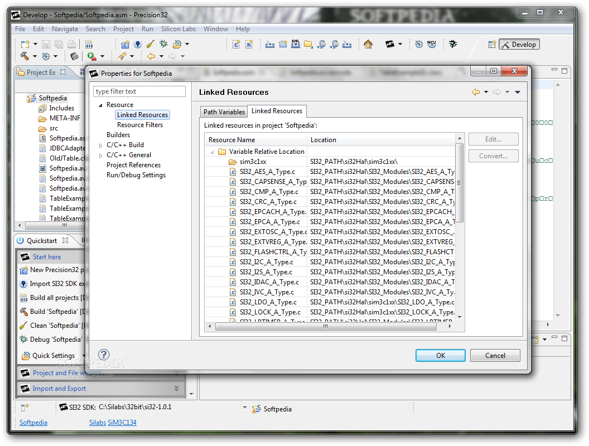Open dropdown arrow next to New file icon
The width and height of the screenshot is (589, 446).
pos(35,44)
